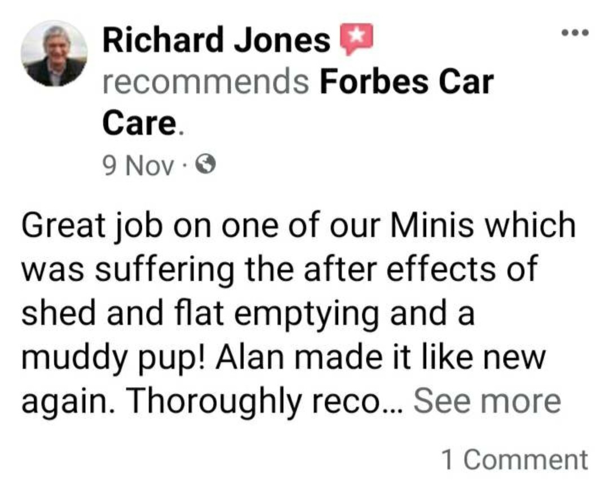Click the line shed and flat emptying
Screen dimensions: 609x484
[x=248, y=315]
